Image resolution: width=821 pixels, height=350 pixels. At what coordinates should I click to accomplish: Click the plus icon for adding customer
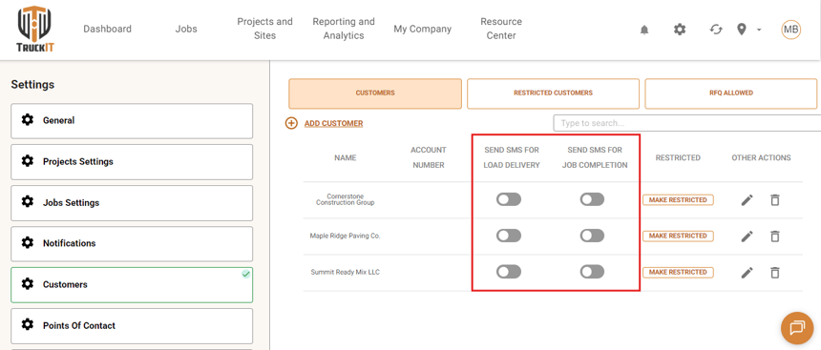pyautogui.click(x=291, y=123)
